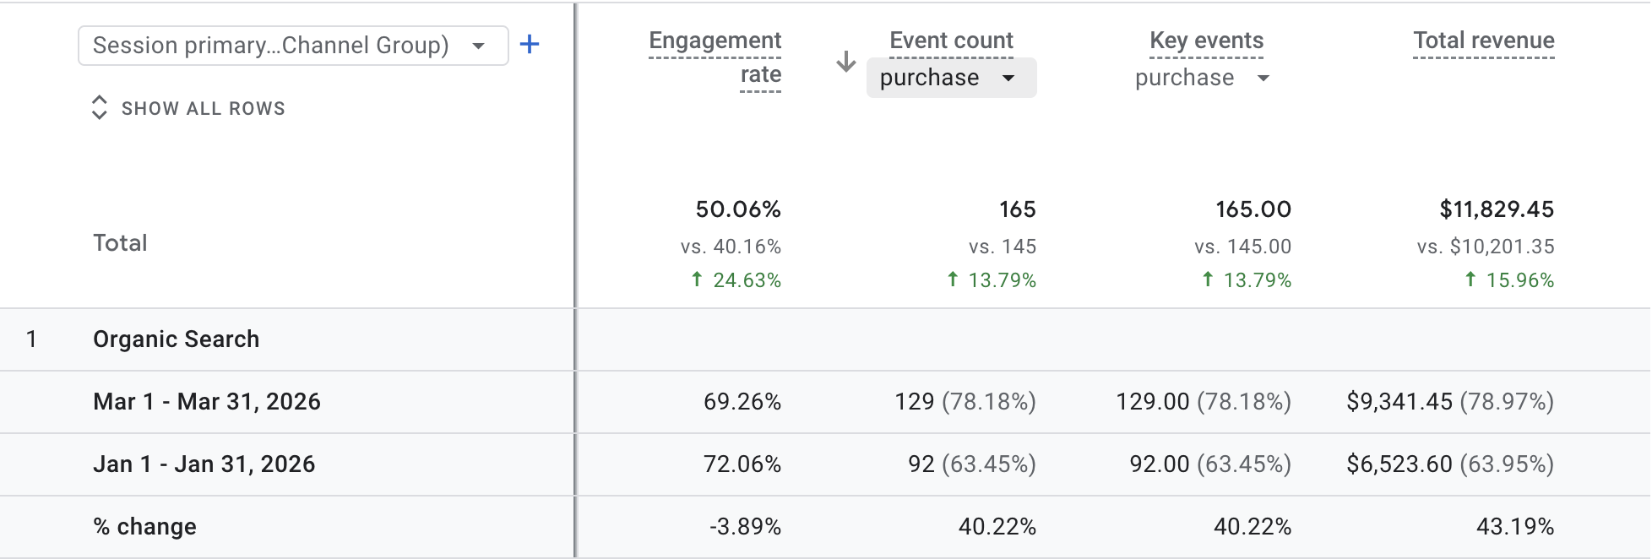
Task: Click the Show All Rows collapse chevrons icon
Action: [100, 107]
